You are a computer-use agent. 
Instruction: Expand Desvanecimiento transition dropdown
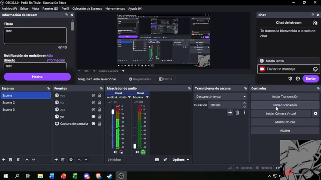click(x=244, y=96)
